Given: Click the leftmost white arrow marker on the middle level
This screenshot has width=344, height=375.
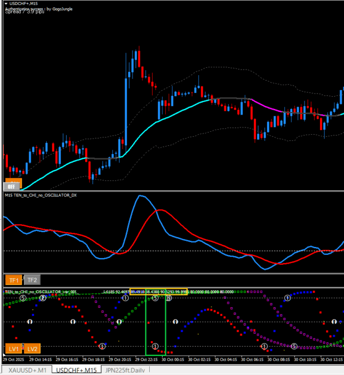Looking at the screenshot, I should pyautogui.click(x=31, y=322).
